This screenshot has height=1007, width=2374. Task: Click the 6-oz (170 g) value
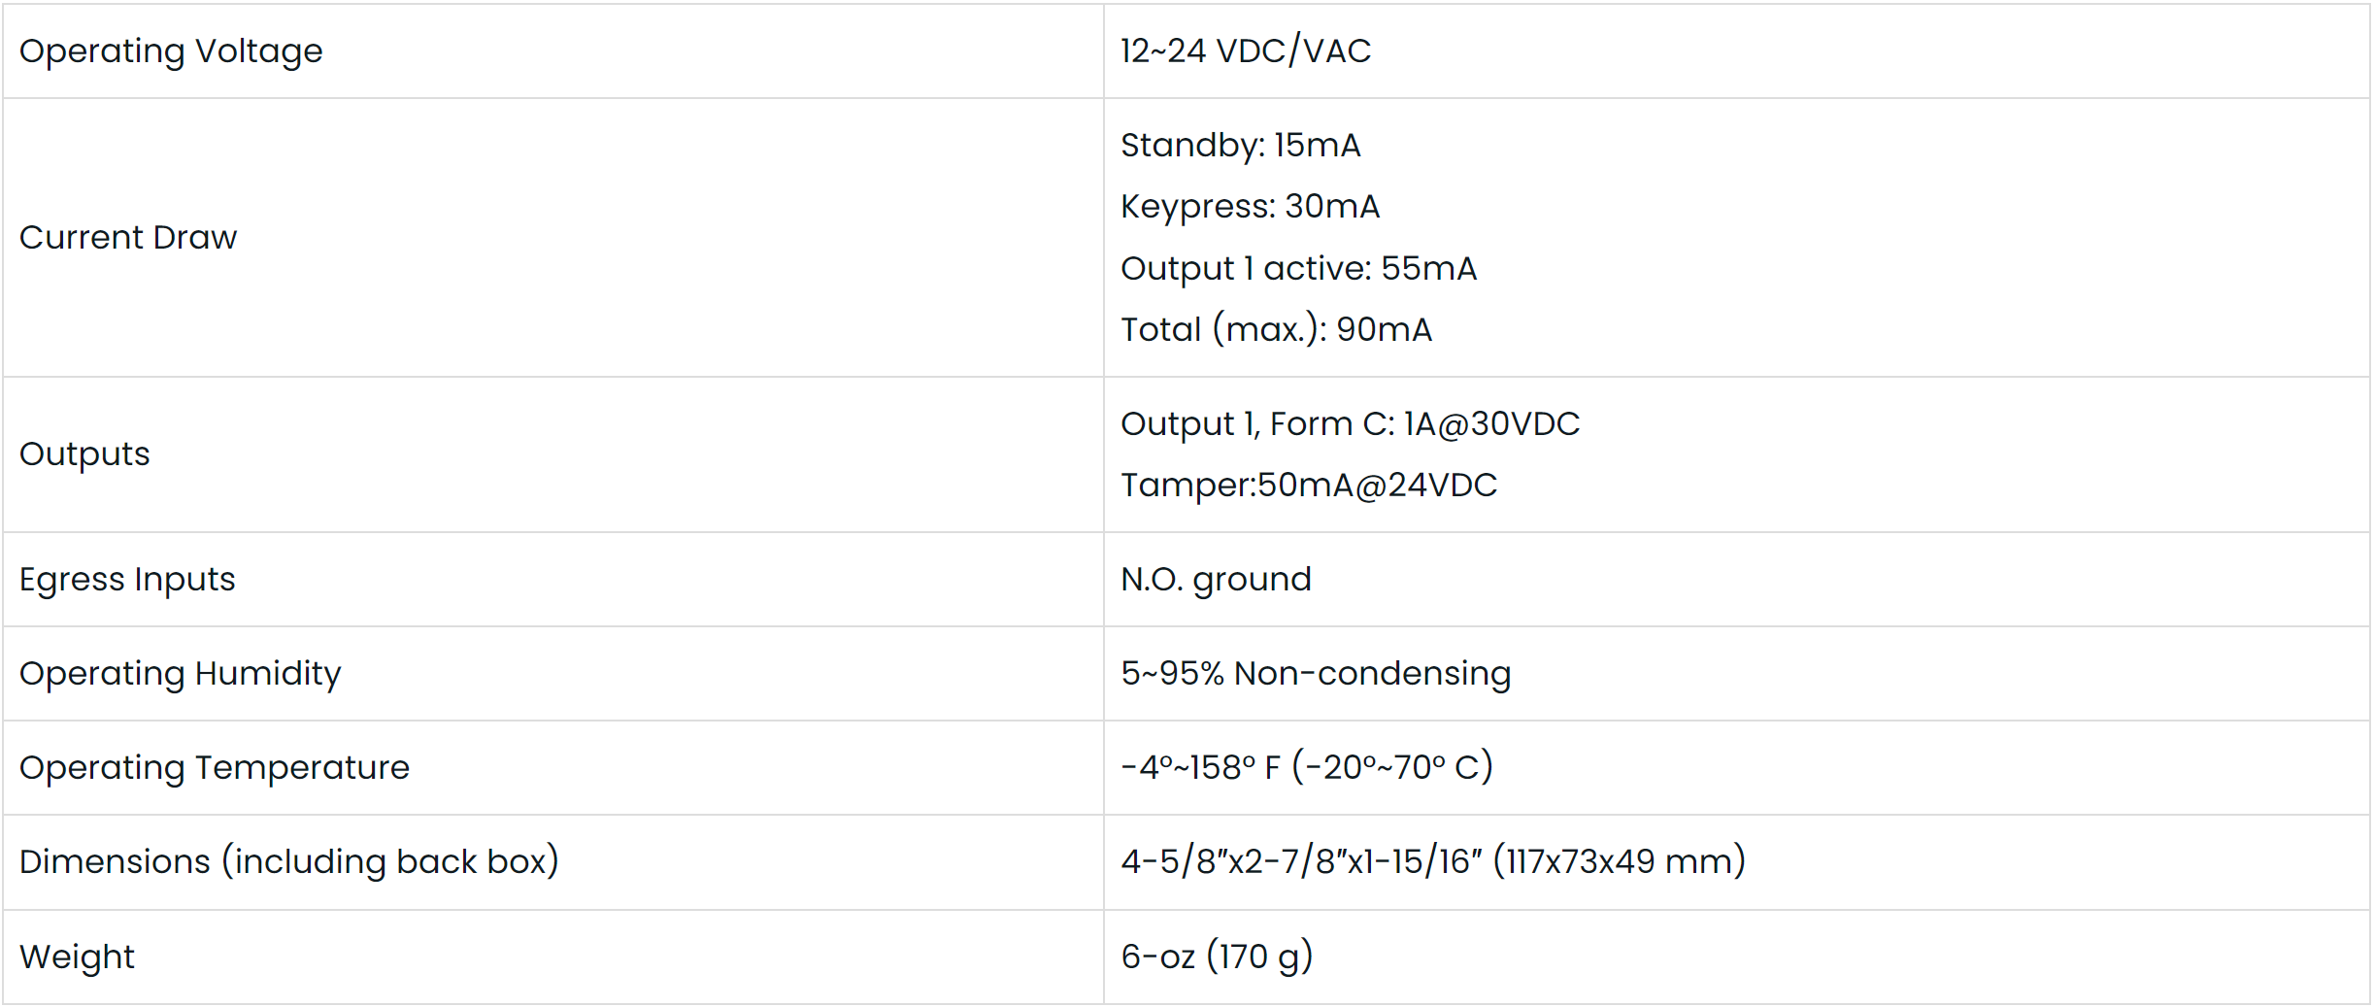(1217, 957)
